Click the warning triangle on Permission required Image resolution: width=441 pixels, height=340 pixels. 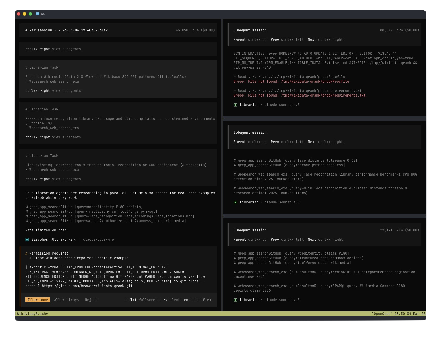click(27, 253)
